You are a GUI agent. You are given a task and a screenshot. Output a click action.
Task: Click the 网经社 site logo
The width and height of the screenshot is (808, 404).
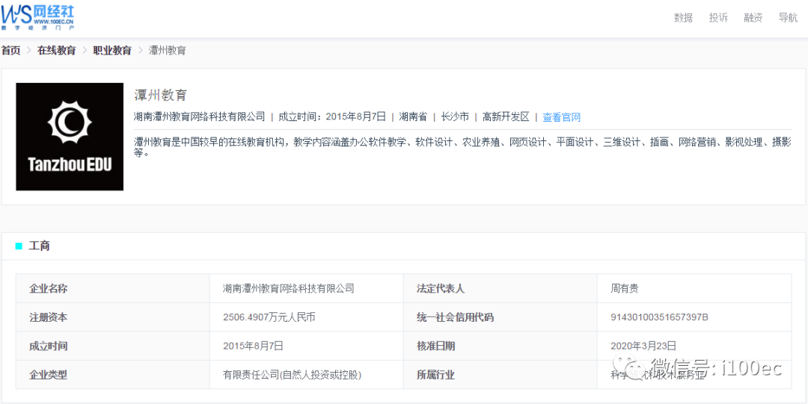[37, 16]
